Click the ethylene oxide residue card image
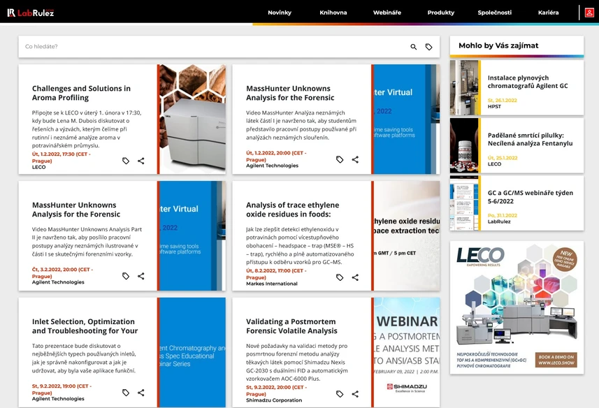Image resolution: width=599 pixels, height=408 pixels. coord(407,235)
